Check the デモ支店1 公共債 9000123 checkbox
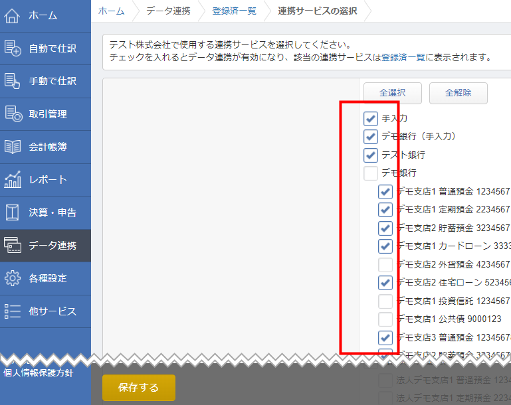 point(385,319)
